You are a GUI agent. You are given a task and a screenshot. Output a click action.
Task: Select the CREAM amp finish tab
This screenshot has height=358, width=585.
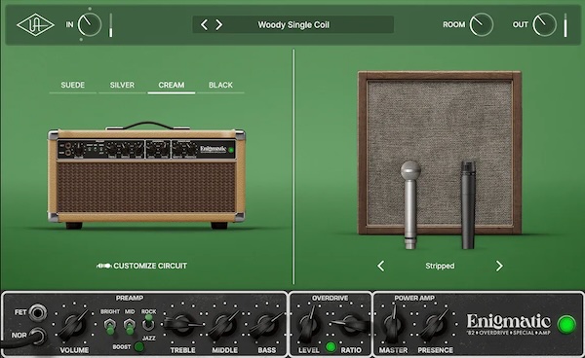172,86
